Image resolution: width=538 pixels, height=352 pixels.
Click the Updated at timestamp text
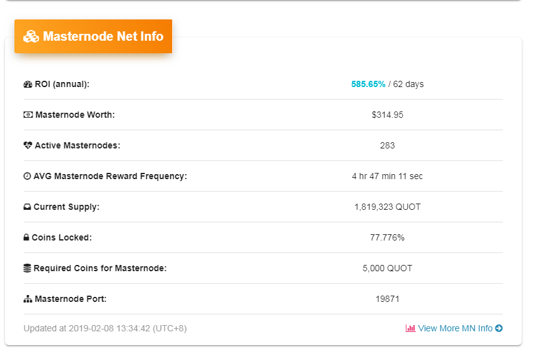[105, 328]
